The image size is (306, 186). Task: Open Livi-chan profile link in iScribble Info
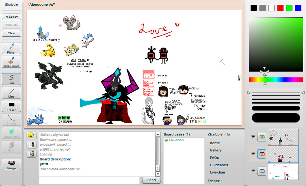(217, 172)
